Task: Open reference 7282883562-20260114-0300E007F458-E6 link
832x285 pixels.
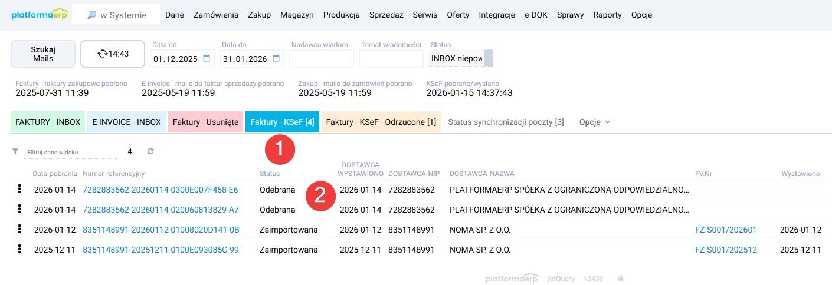Action: tap(160, 190)
